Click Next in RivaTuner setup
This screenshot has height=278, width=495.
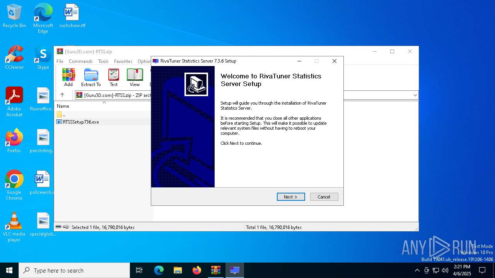(x=291, y=197)
